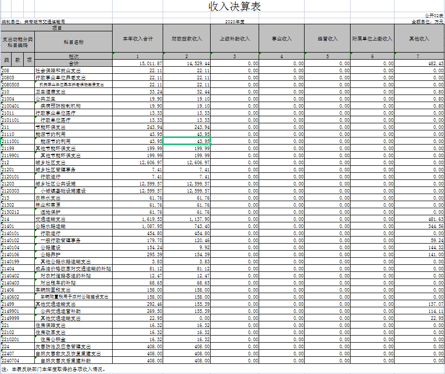Click the footnote 本表反映部门本年度取得的各项收入情况
The height and width of the screenshot is (374, 445).
(x=56, y=369)
